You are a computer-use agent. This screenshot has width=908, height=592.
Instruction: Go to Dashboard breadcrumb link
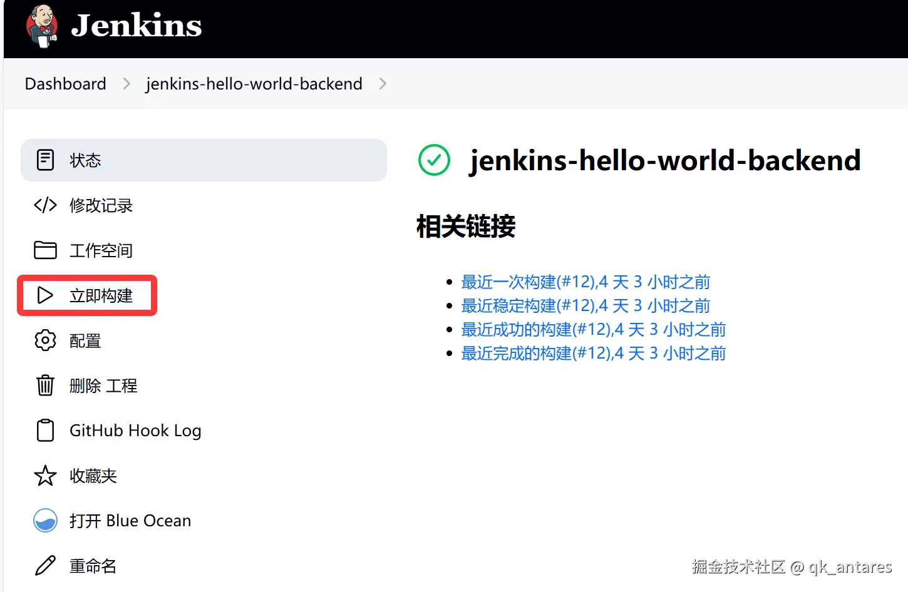pos(66,84)
